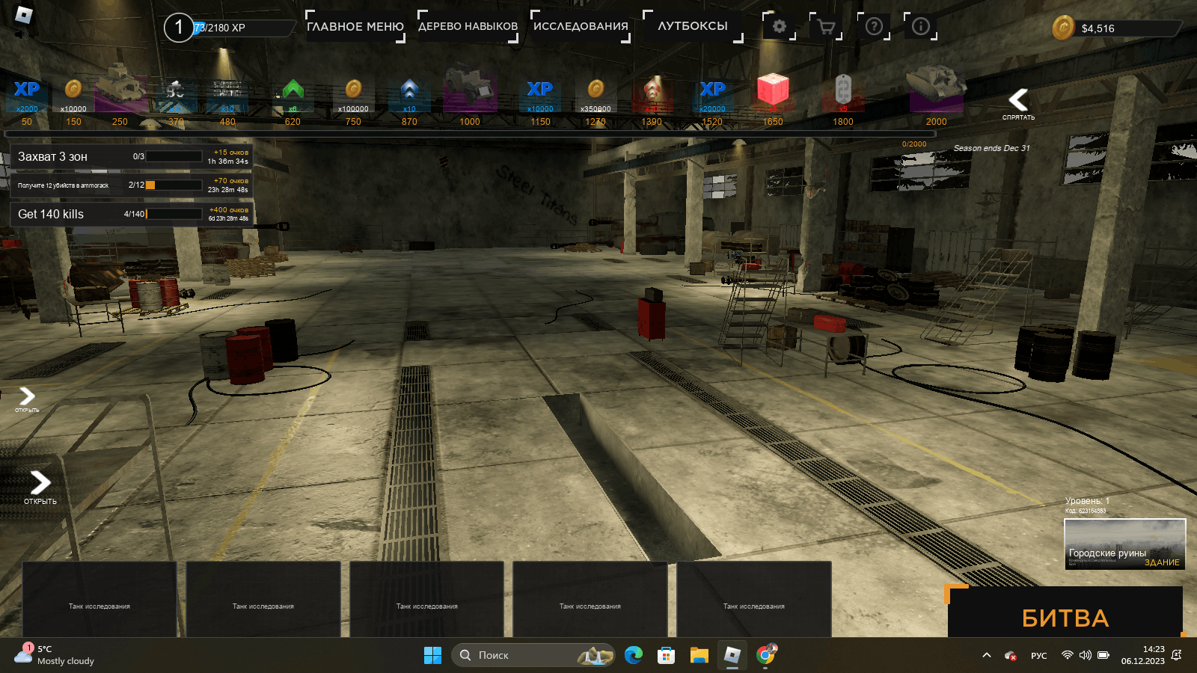Viewport: 1197px width, 673px height.
Task: Open File Explorer from taskbar
Action: click(x=699, y=655)
